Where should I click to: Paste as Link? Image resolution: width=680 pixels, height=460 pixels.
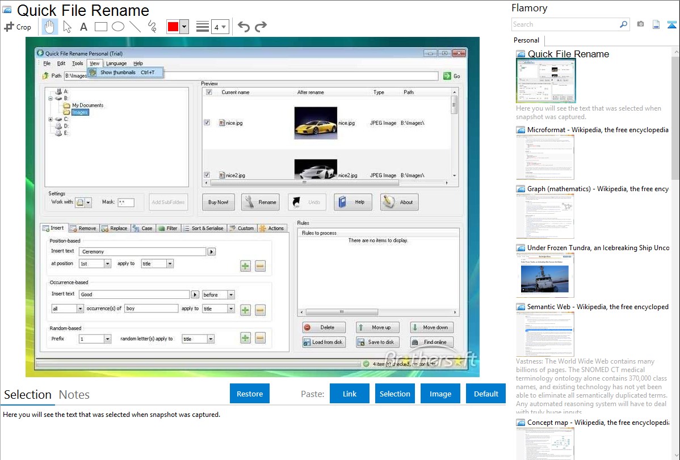click(350, 394)
